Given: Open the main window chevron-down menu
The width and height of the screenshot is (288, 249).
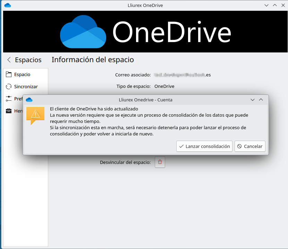Looking at the screenshot, I should pyautogui.click(x=266, y=5).
